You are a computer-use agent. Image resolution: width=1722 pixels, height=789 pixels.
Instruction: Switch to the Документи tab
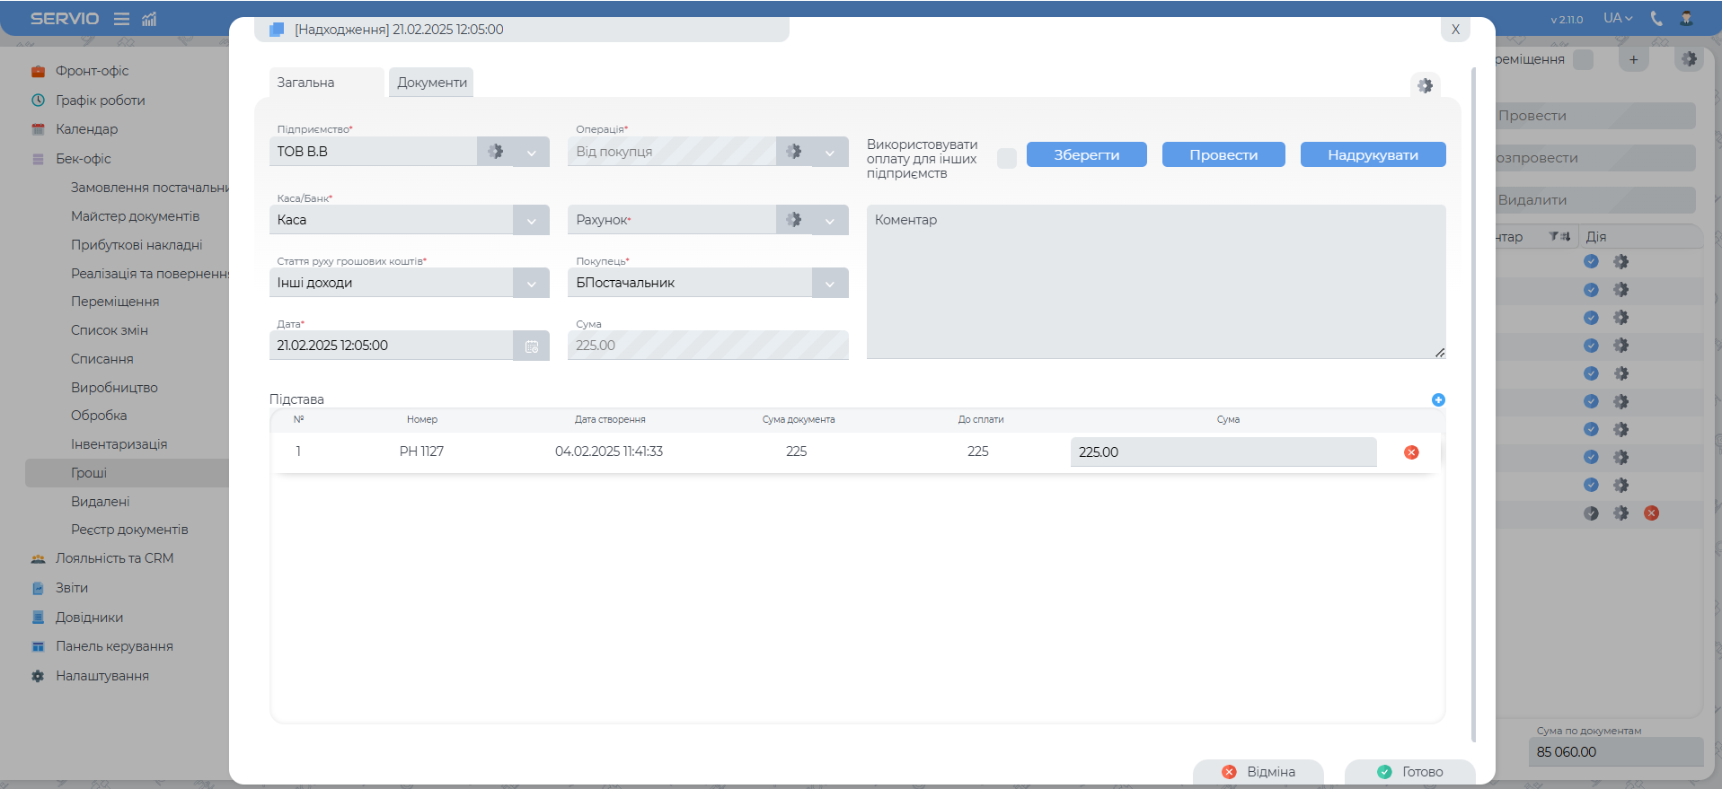(x=432, y=83)
